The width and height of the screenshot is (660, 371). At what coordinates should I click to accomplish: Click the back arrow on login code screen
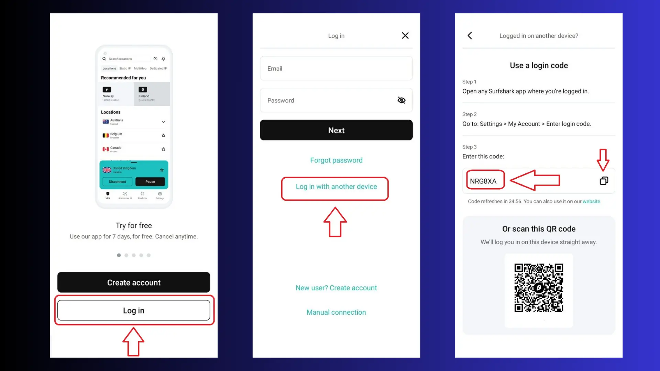(x=470, y=35)
